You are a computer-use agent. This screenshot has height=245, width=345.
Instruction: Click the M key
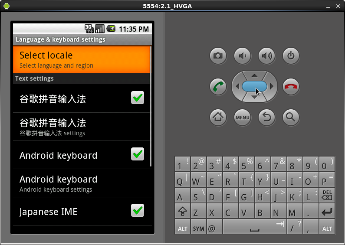point(295,211)
